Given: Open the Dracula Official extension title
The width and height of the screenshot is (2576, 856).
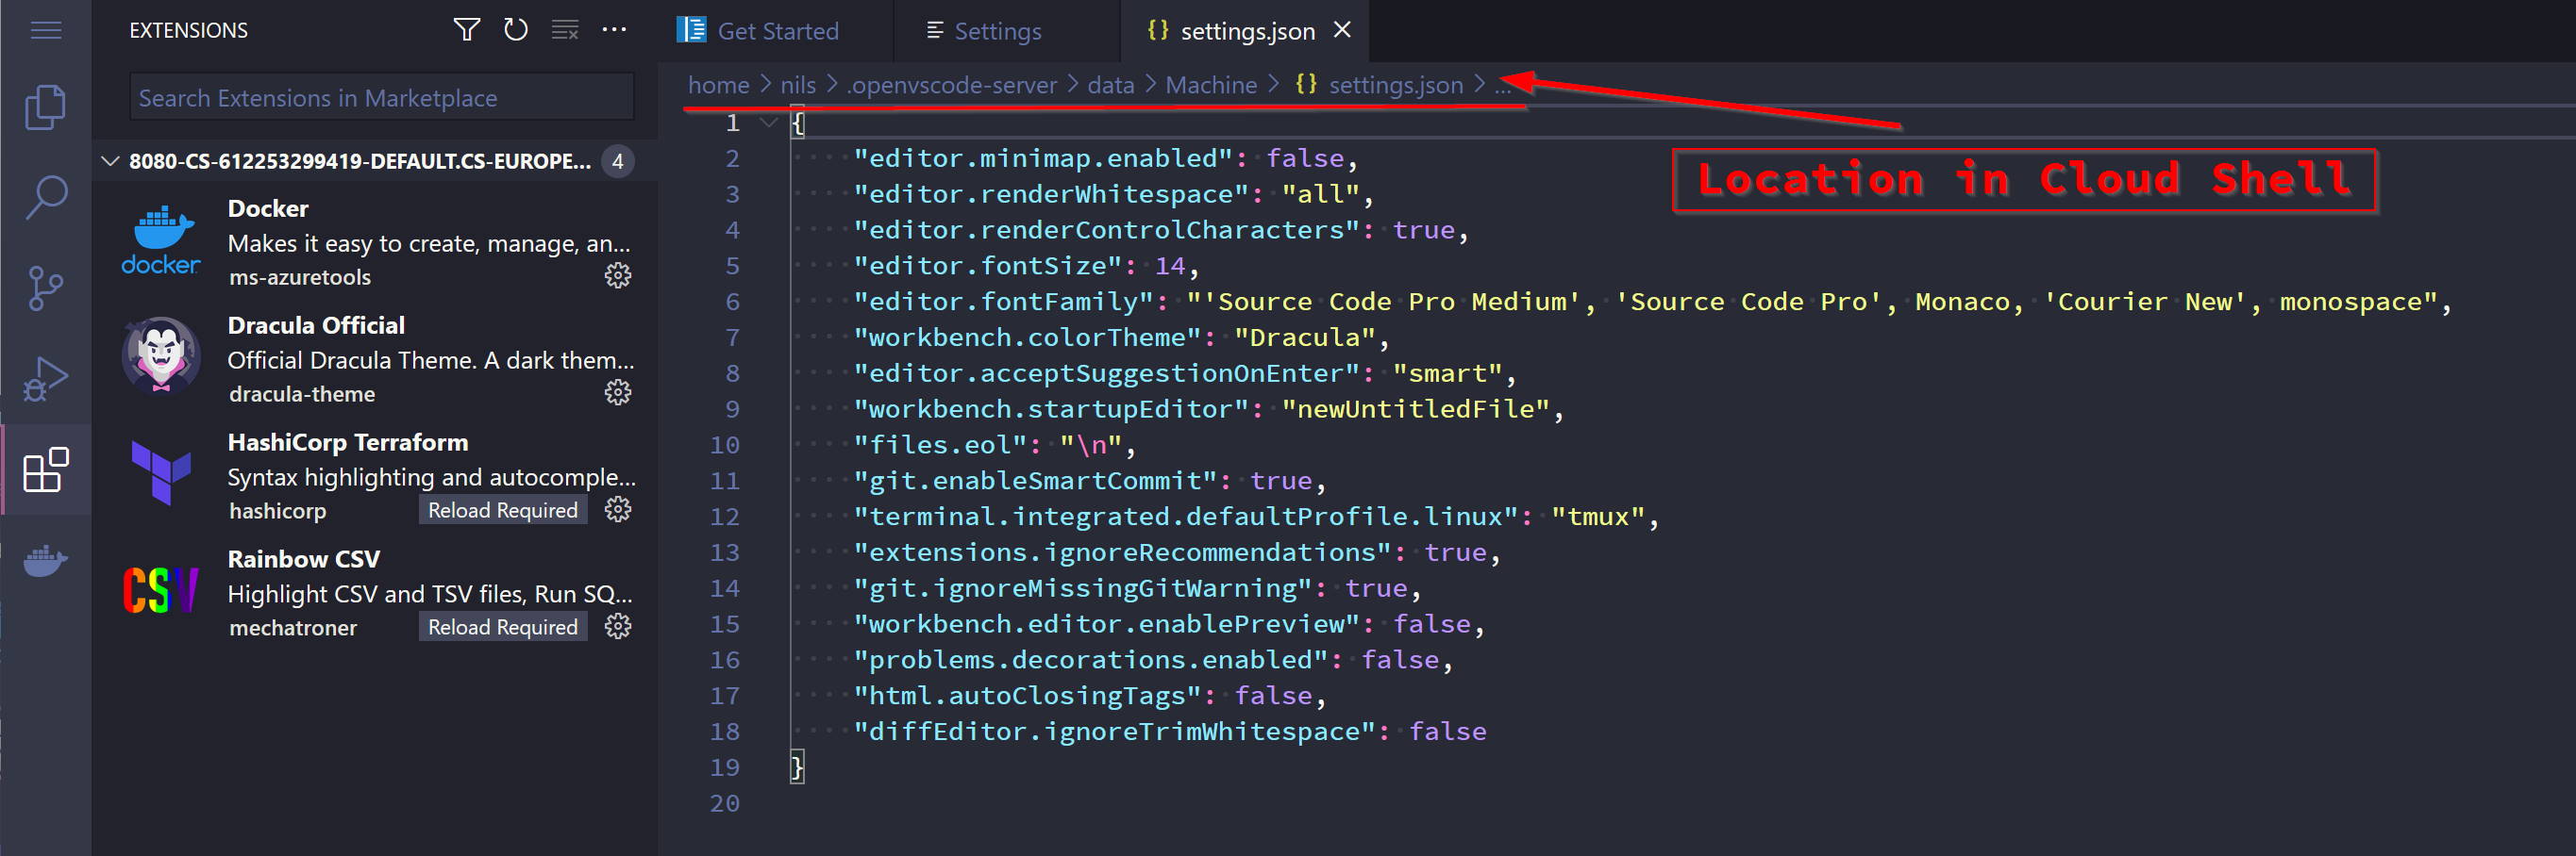Looking at the screenshot, I should [316, 324].
